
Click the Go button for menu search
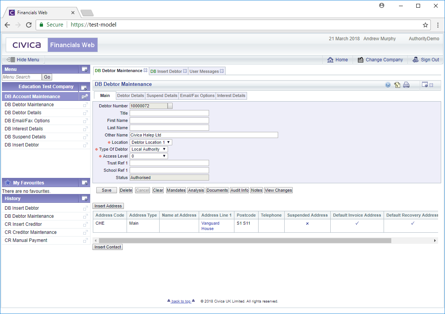(47, 77)
